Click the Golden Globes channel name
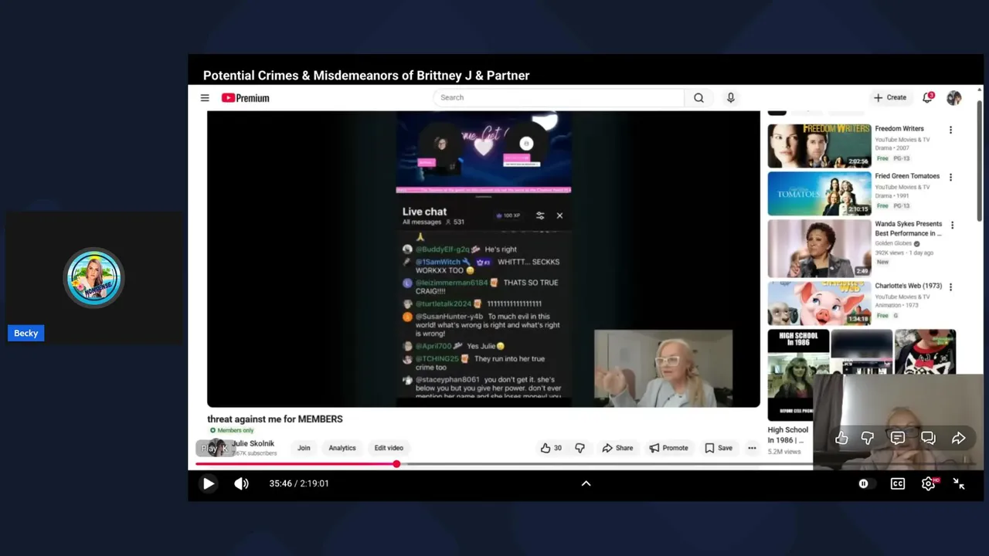 click(893, 243)
